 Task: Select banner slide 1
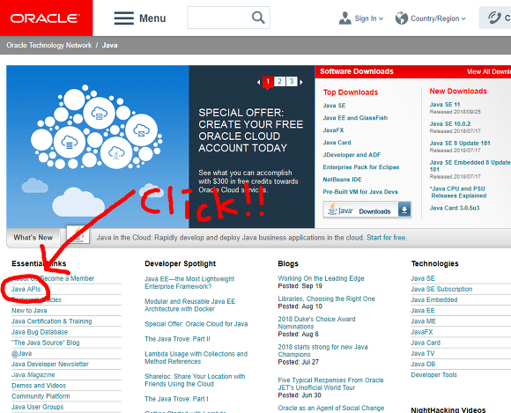coord(268,81)
